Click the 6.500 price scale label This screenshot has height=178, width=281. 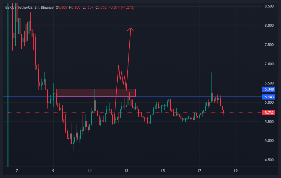[269, 83]
